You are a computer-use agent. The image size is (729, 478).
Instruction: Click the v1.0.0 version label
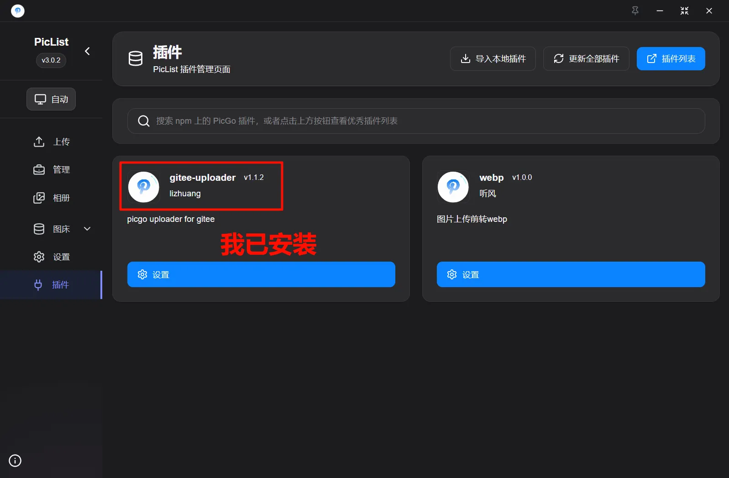(x=522, y=178)
